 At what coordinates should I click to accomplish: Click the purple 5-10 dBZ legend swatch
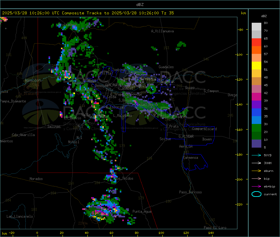click(256, 144)
